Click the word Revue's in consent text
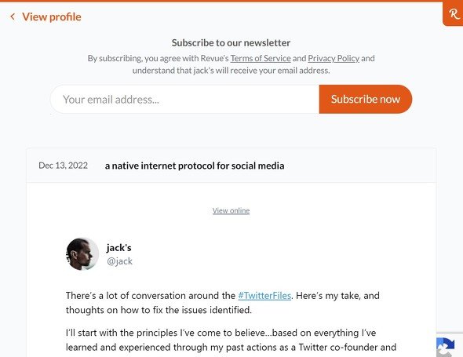This screenshot has width=463, height=357. click(x=215, y=58)
